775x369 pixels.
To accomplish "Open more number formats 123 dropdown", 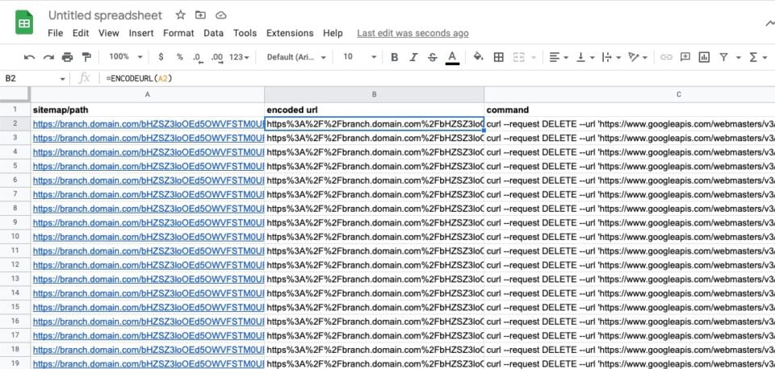I will coord(239,57).
